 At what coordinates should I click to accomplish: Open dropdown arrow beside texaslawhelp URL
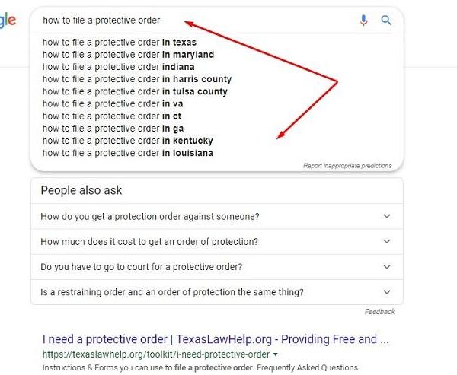[x=275, y=354]
